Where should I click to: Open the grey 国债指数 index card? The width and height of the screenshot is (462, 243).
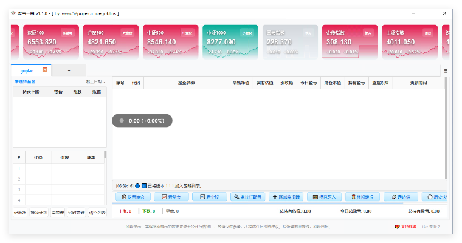[x=290, y=42]
